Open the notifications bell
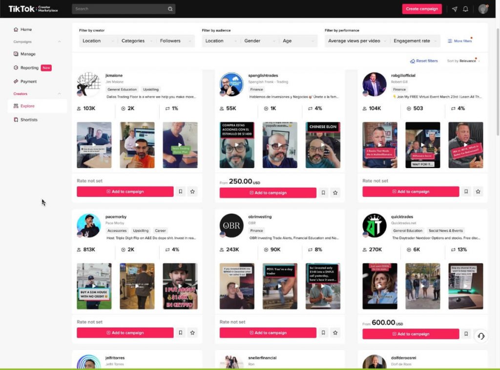The width and height of the screenshot is (500, 370). [x=465, y=9]
